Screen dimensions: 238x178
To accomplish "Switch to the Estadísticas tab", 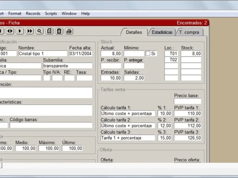I will (x=162, y=32).
